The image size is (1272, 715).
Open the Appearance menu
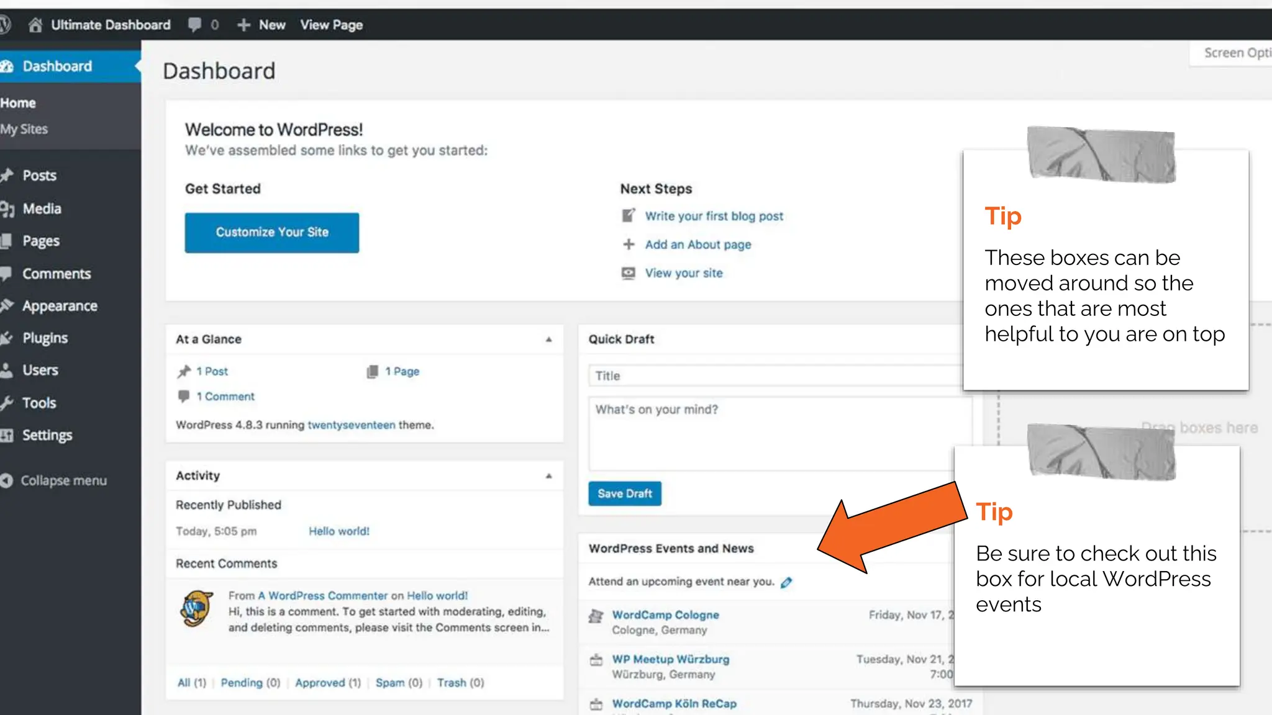click(x=60, y=306)
